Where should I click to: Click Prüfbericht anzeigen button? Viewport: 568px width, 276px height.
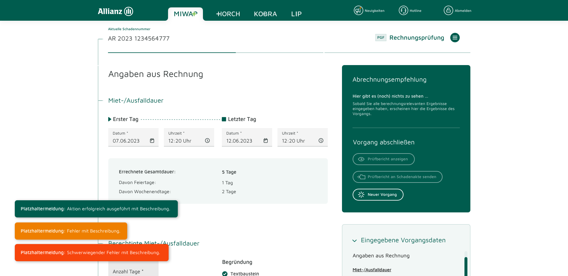[383, 159]
